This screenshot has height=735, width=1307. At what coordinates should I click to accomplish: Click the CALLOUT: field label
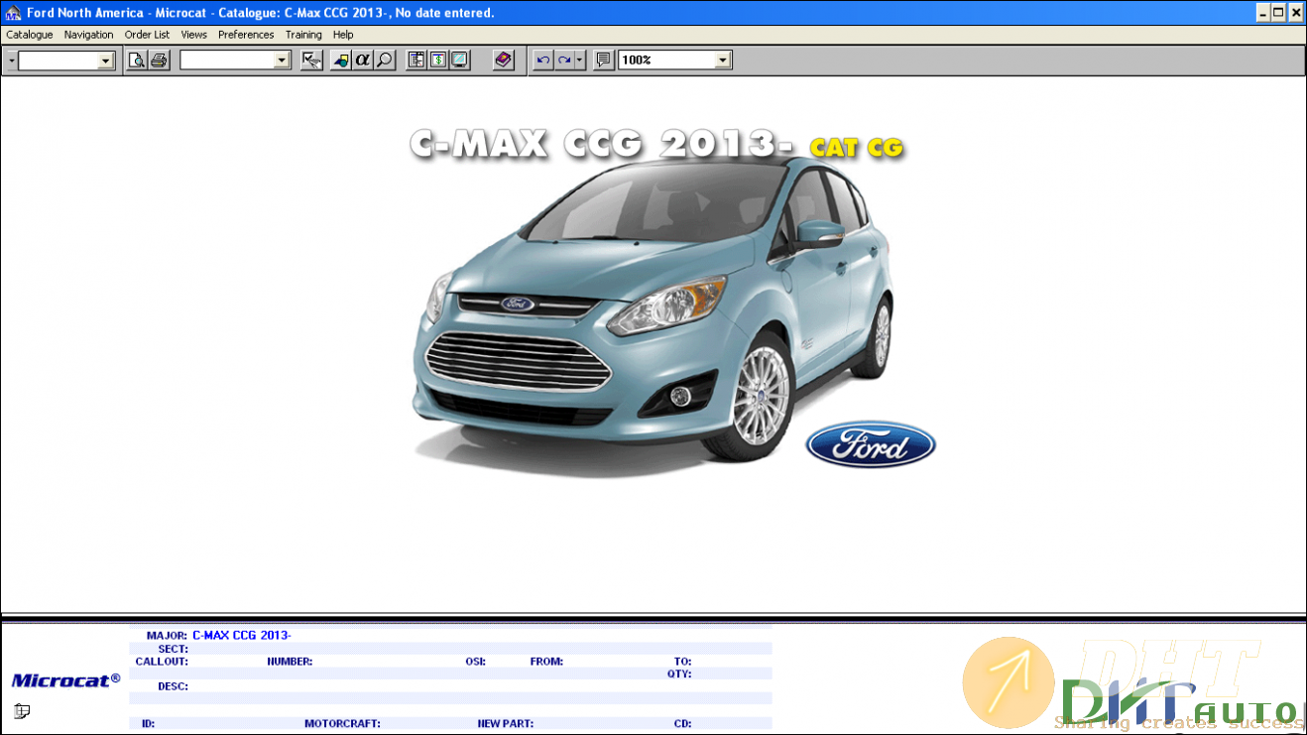coord(162,662)
